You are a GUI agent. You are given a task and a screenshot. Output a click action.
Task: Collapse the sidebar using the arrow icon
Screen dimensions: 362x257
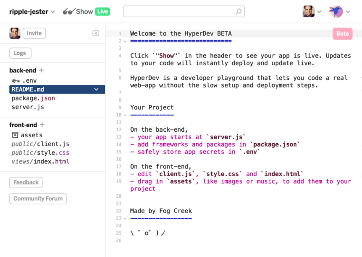pyautogui.click(x=95, y=33)
